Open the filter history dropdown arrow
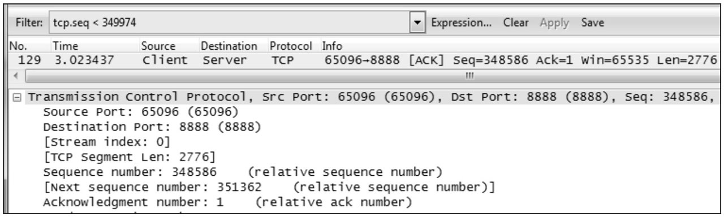Screen dimensions: 724x217 418,23
